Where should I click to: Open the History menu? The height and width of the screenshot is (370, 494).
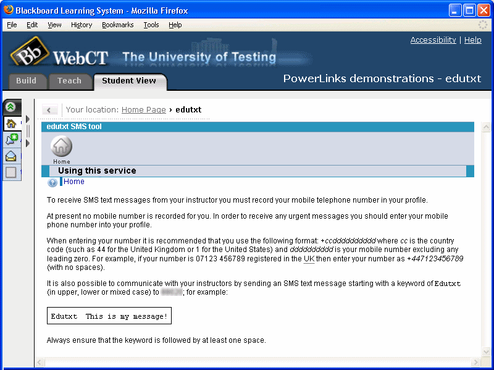click(x=81, y=25)
